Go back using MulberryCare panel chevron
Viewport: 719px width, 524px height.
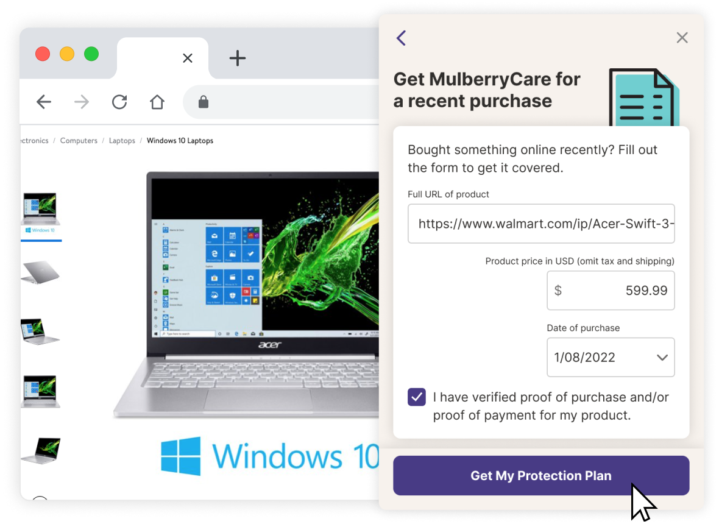click(402, 38)
